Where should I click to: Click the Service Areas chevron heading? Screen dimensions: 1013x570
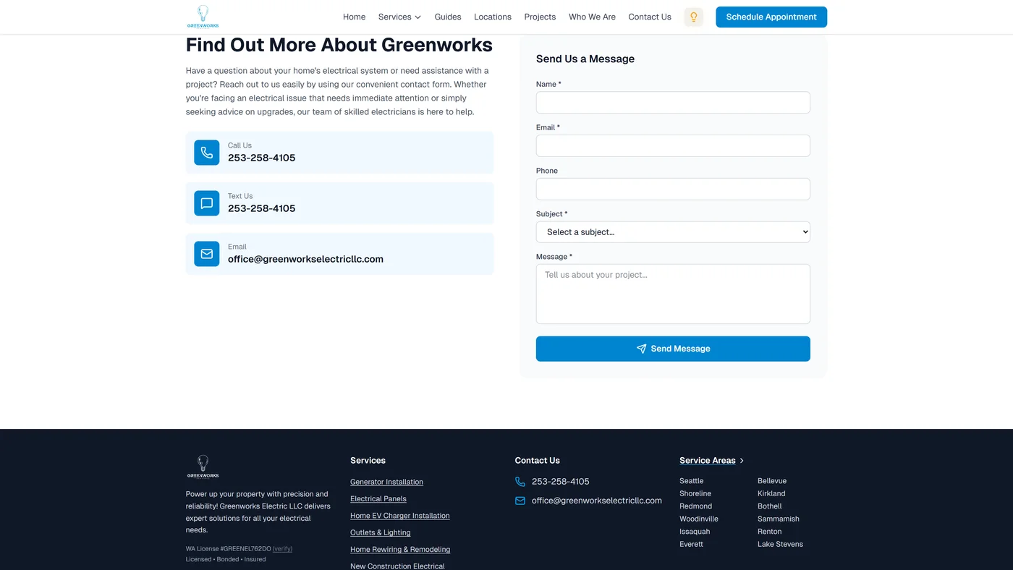(711, 460)
